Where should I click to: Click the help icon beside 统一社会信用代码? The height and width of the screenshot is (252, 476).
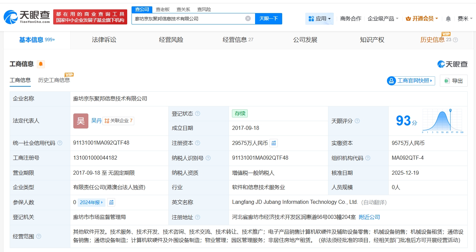coord(60,143)
